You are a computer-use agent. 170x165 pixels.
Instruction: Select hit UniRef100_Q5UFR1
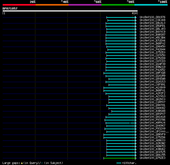[x=152, y=26]
